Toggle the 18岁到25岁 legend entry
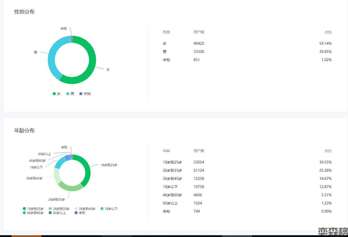Screen dimensions: 348x237 (x=33, y=209)
